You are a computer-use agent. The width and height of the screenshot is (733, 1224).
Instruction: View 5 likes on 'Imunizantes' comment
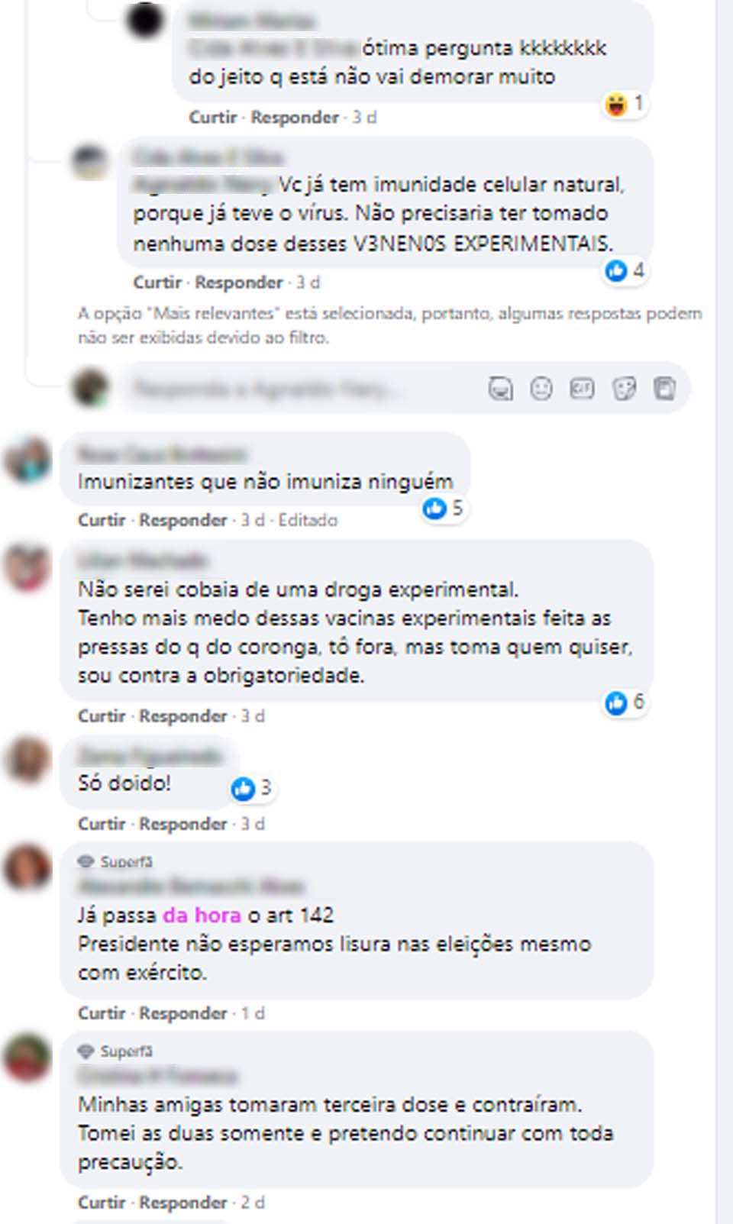pos(444,508)
